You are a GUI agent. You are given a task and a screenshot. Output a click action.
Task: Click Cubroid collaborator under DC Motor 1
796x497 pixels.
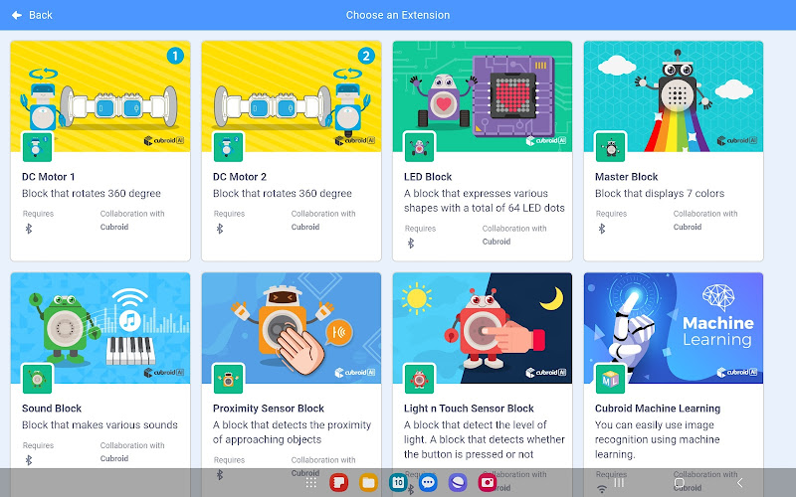[x=114, y=228]
